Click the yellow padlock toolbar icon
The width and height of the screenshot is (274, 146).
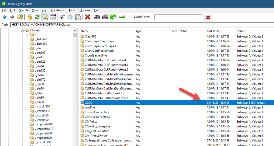point(29,17)
